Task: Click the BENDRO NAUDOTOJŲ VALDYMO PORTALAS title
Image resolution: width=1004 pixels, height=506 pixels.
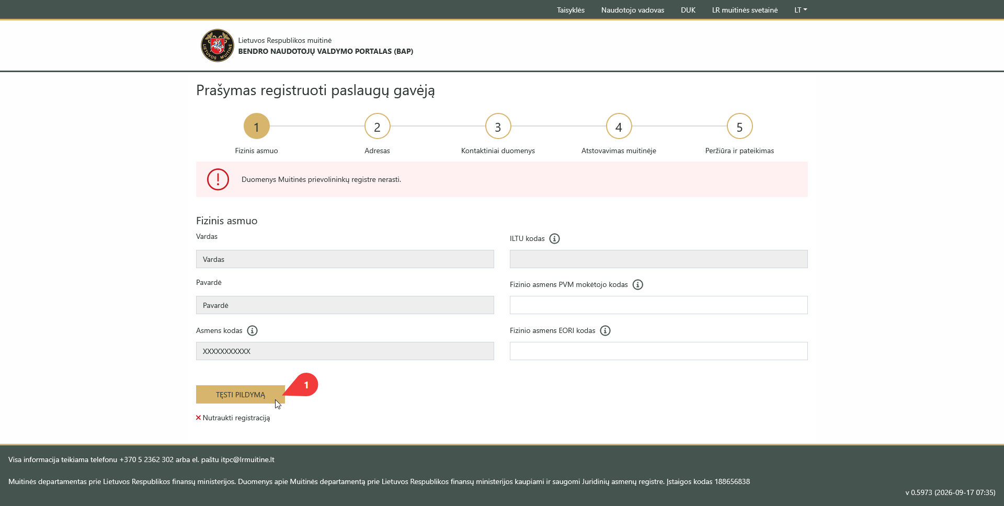Action: pos(326,51)
